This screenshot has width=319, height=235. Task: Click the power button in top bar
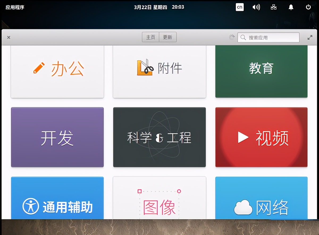[x=308, y=7]
